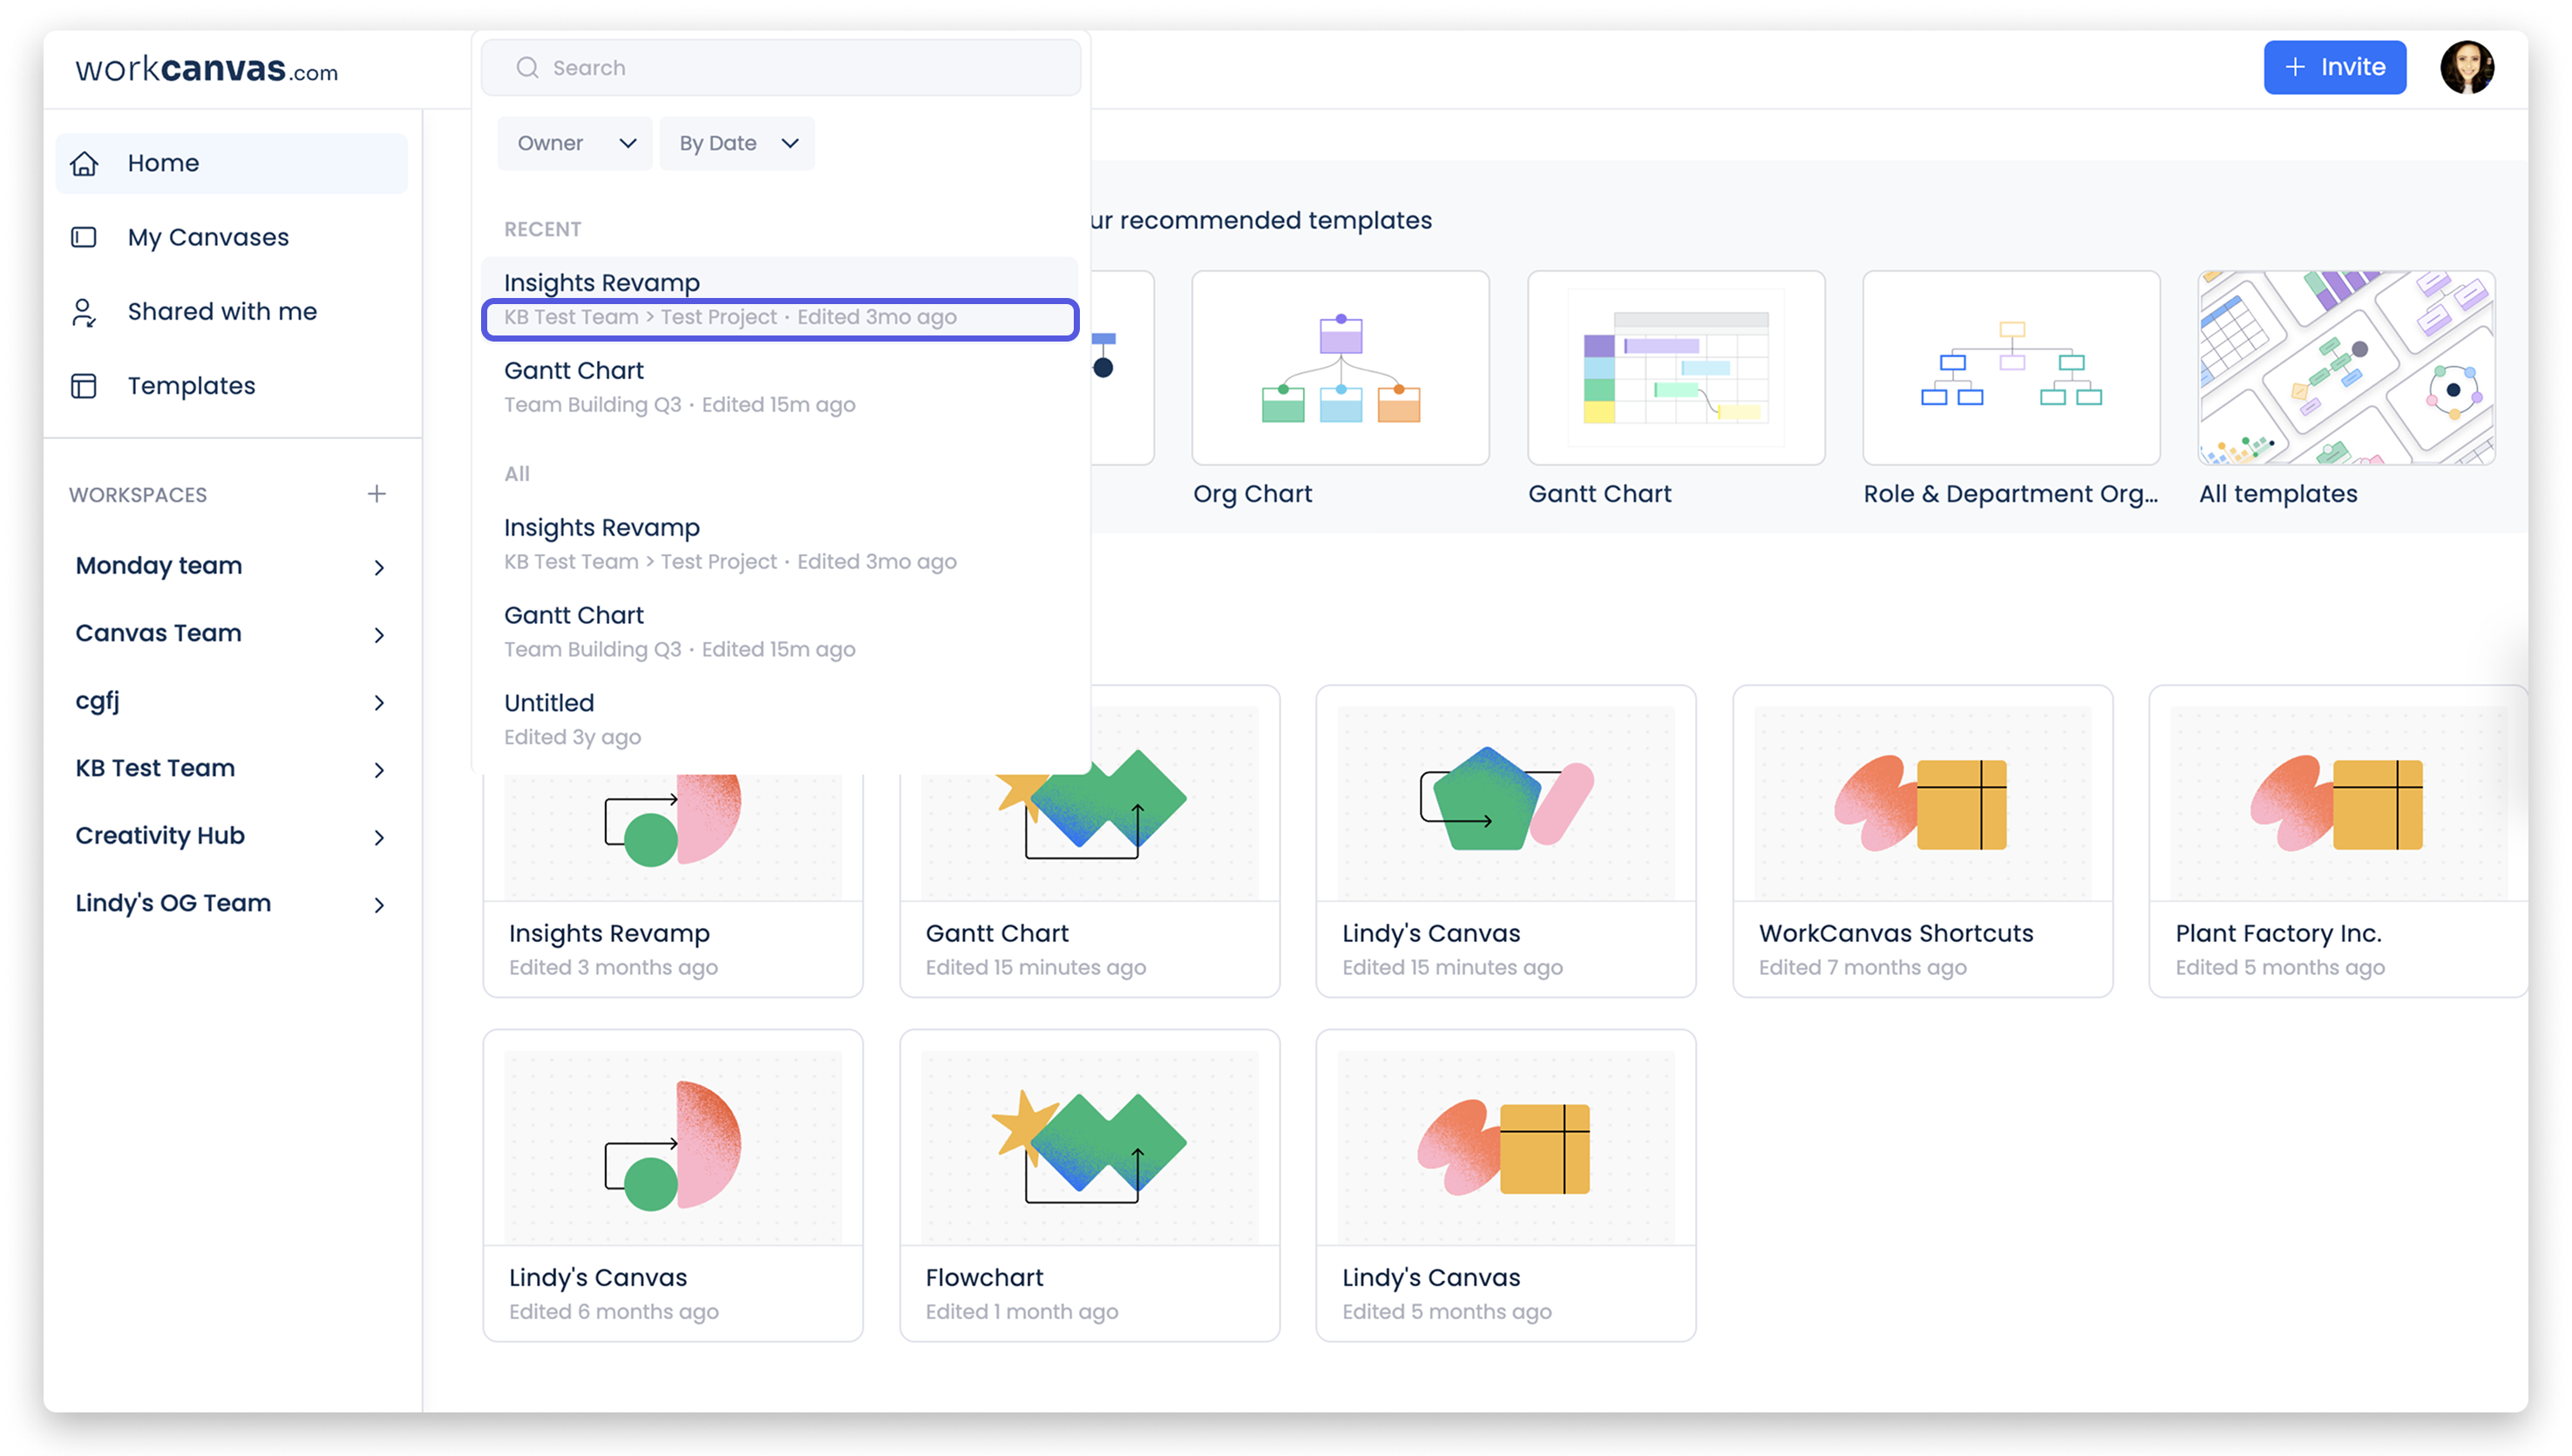Click 'Edited 1 month ago' text
This screenshot has height=1456, width=2572.
tap(1021, 1311)
